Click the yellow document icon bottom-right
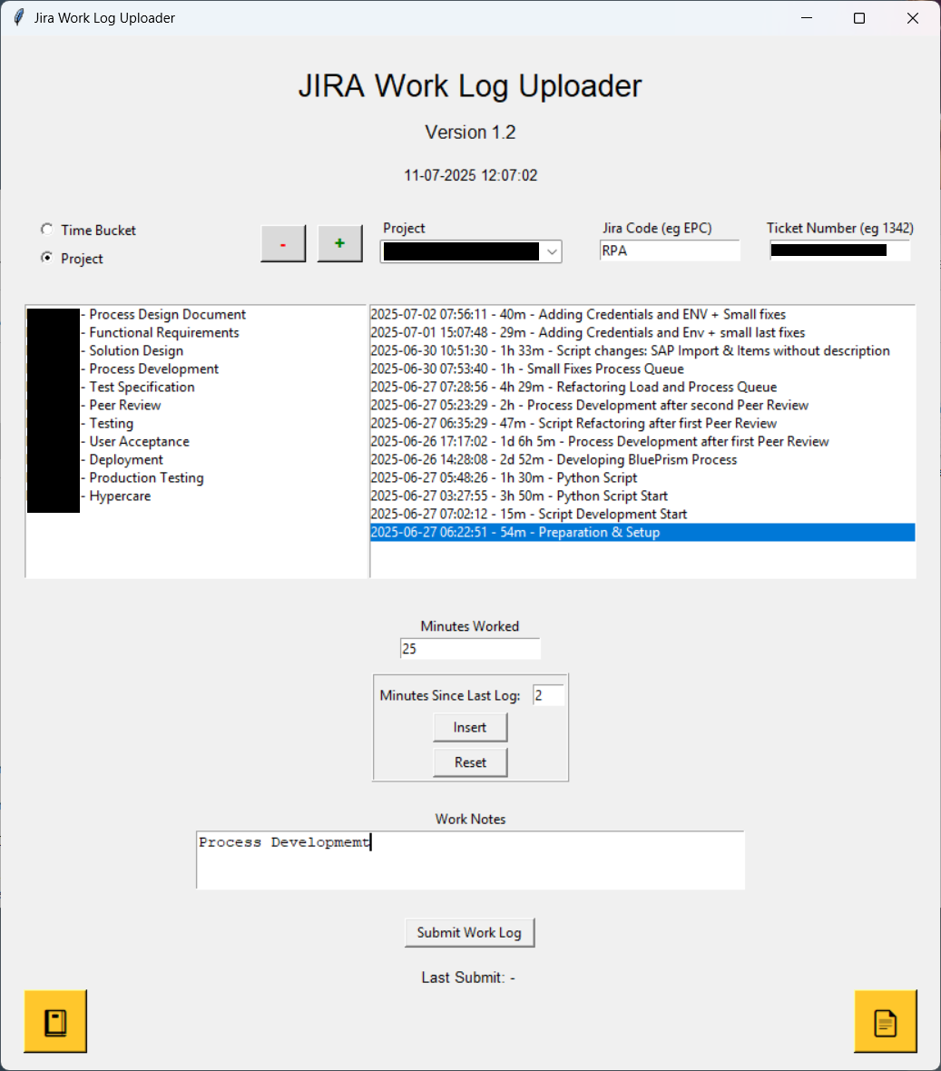This screenshot has height=1071, width=941. coord(886,1020)
